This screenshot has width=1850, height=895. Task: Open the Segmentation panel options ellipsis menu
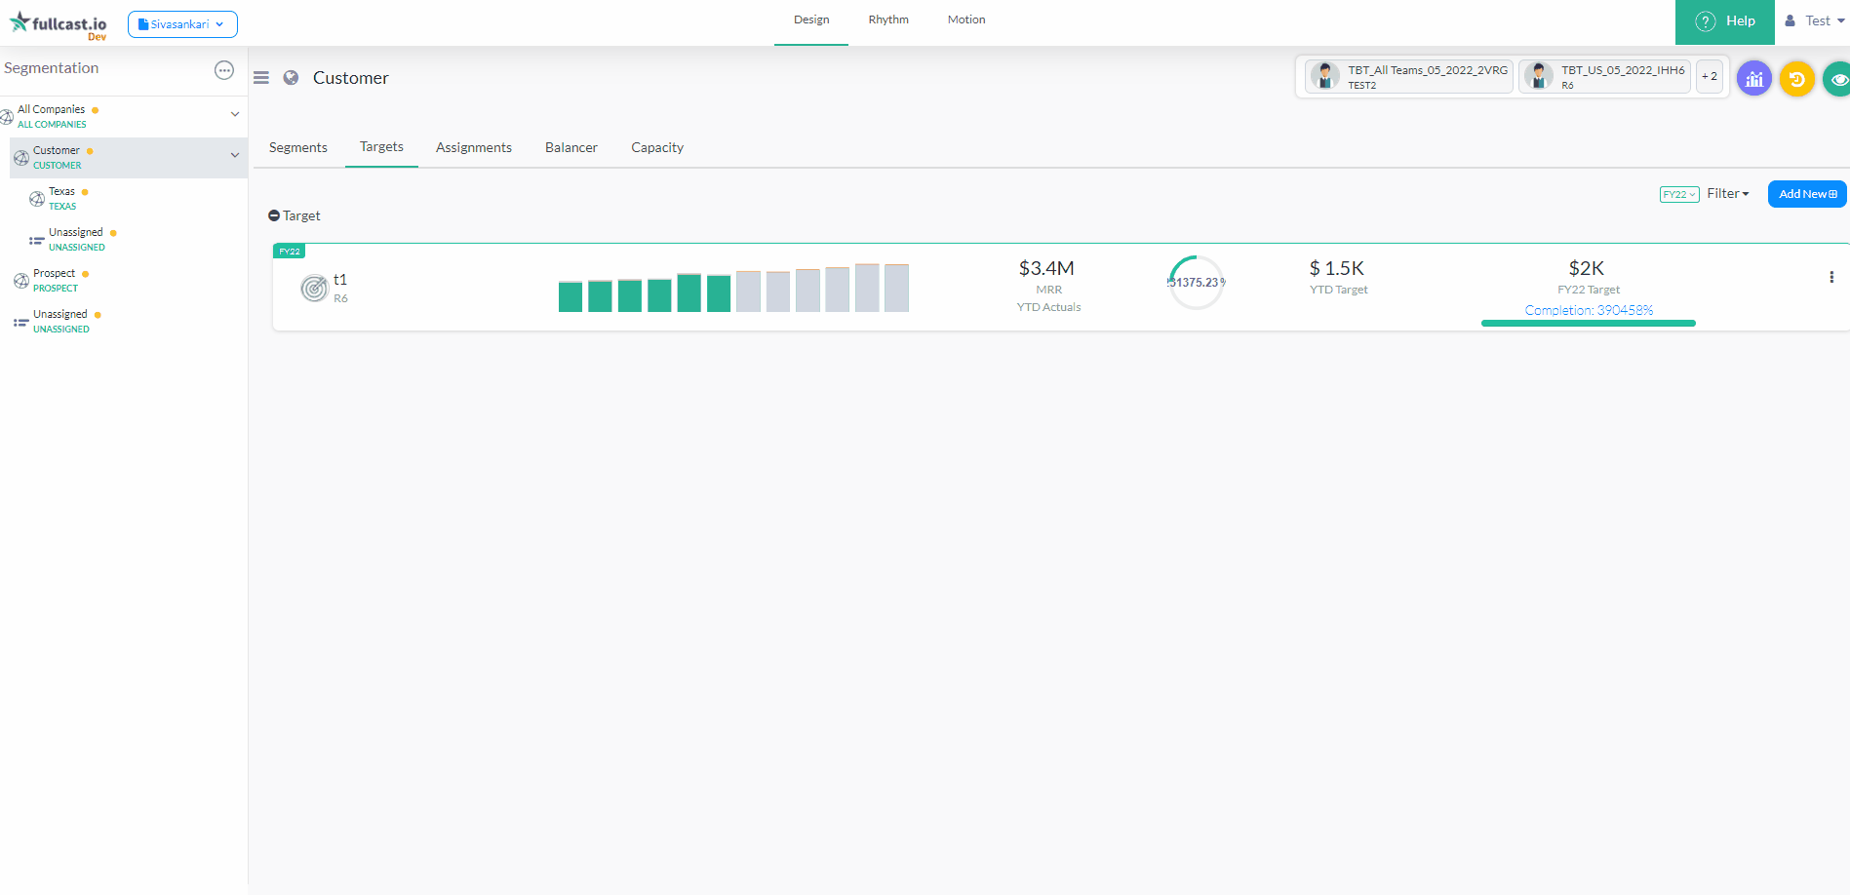224,70
